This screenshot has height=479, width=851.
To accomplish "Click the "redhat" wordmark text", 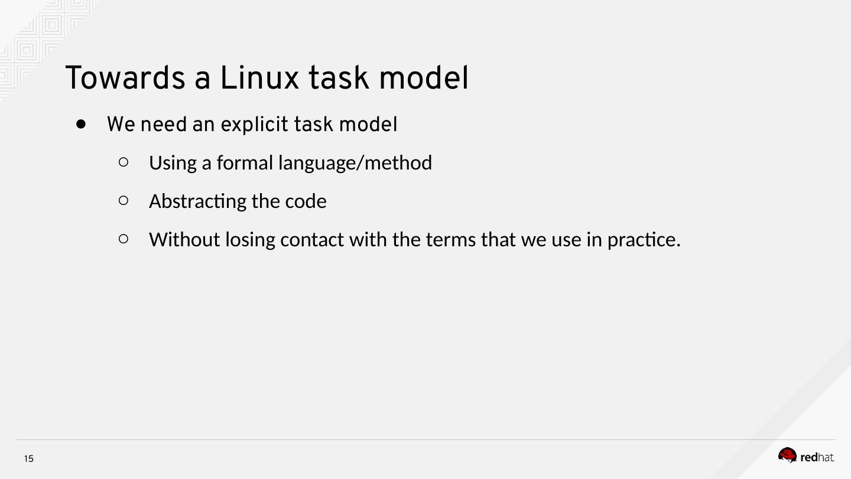I will pos(817,457).
